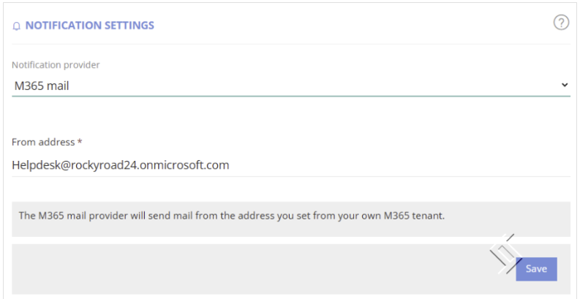Save the notification settings
This screenshot has height=299, width=580.
point(536,269)
